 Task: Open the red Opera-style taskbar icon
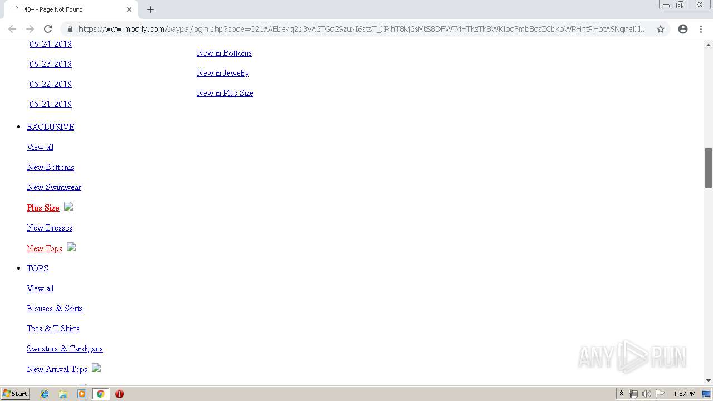[x=119, y=394]
